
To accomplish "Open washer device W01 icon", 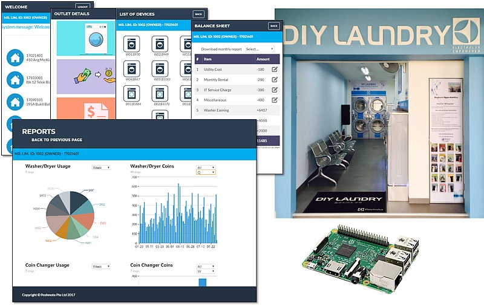I will point(131,44).
